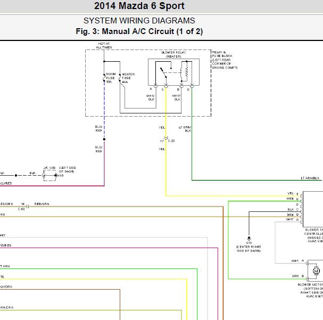Click the 'HEATER FUSE 40A' label
323x320 pixels.
point(128,78)
